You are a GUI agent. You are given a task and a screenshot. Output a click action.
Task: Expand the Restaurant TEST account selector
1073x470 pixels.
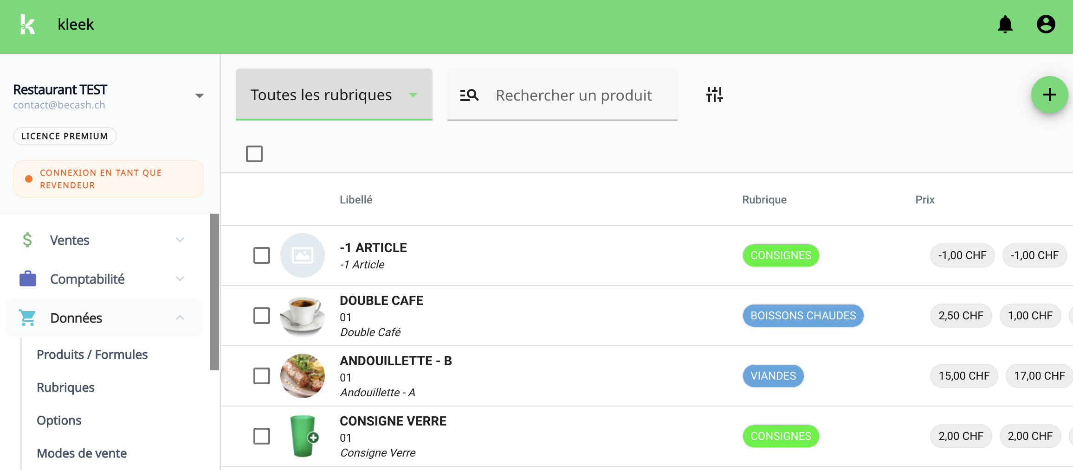pos(199,96)
